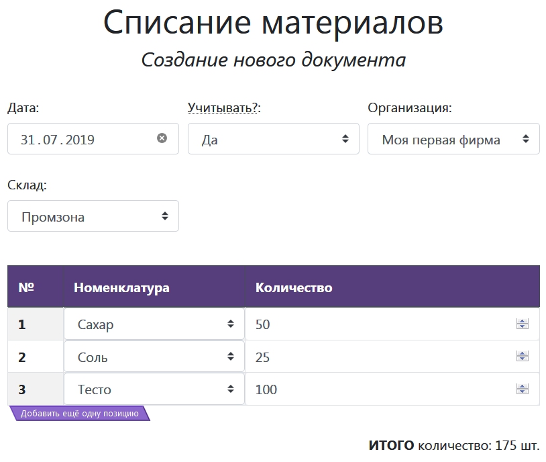Click the Количество column header

click(294, 288)
